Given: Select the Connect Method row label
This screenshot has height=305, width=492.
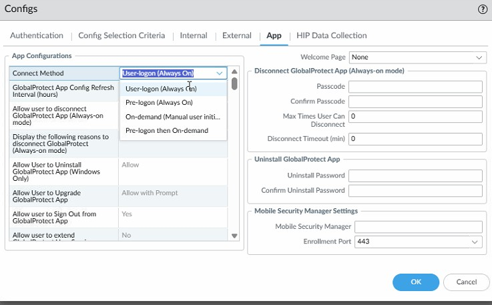Looking at the screenshot, I should (38, 73).
